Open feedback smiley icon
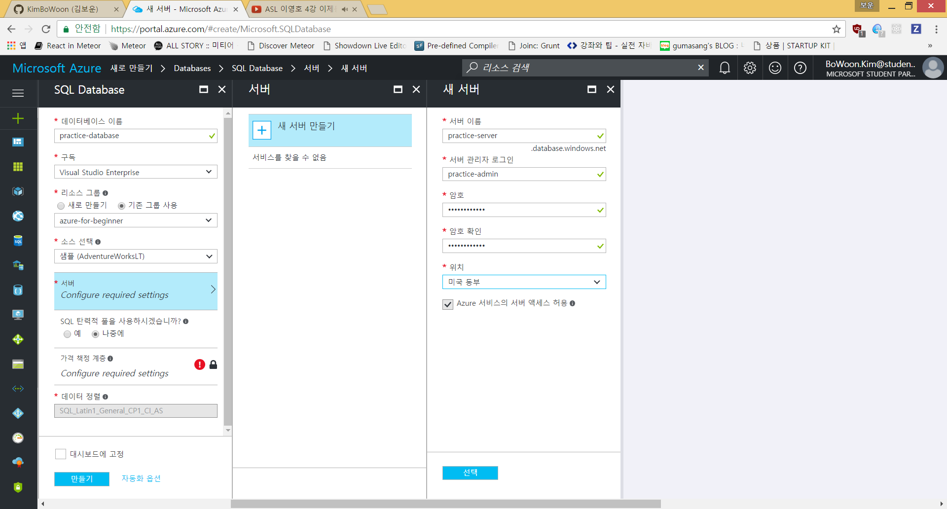Viewport: 947px width, 509px height. [x=775, y=68]
